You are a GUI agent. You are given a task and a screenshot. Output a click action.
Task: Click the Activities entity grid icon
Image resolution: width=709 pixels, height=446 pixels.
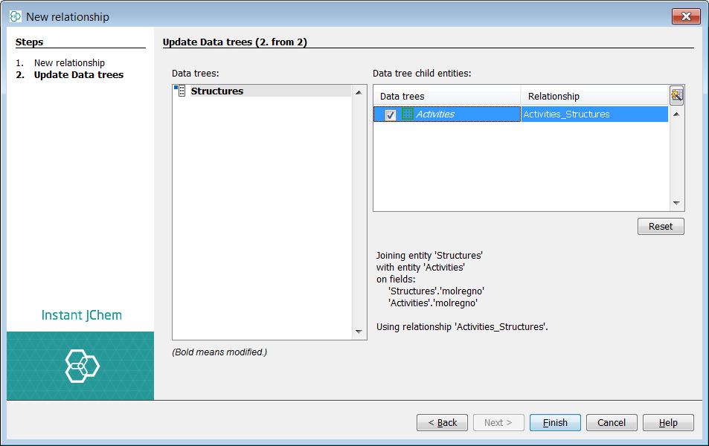[407, 114]
